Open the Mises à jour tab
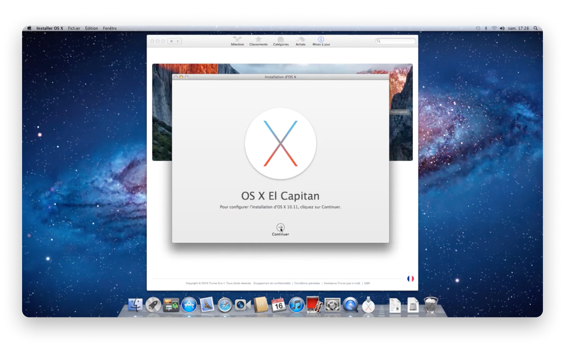 (x=321, y=41)
